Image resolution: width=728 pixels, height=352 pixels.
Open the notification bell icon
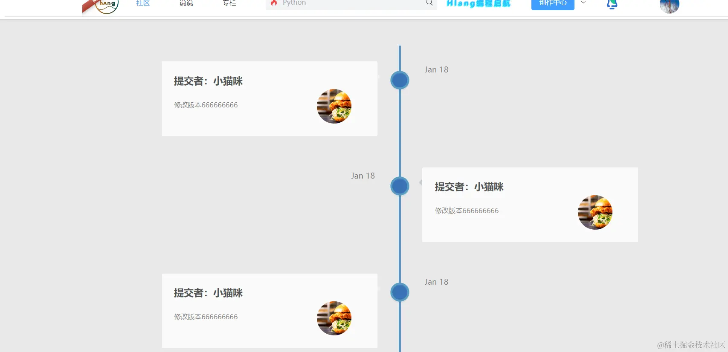coord(612,4)
